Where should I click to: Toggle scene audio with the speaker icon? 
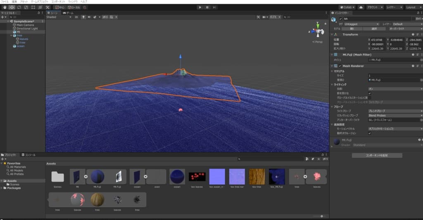[88, 17]
